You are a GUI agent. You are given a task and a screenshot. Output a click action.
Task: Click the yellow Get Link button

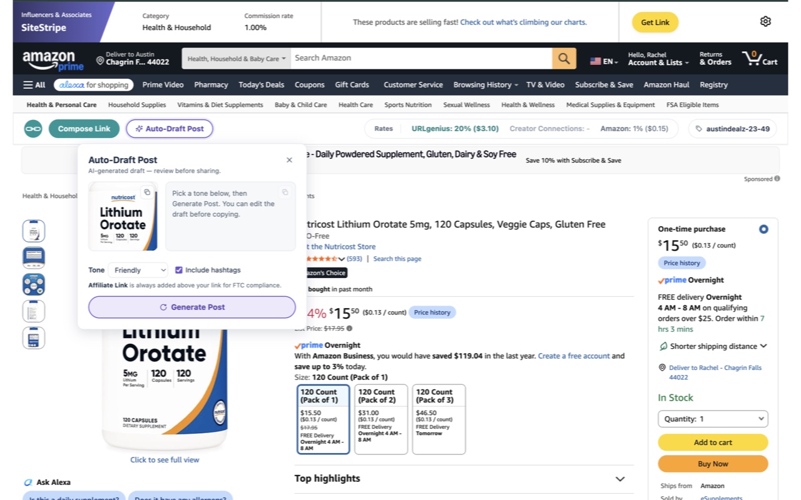(655, 22)
